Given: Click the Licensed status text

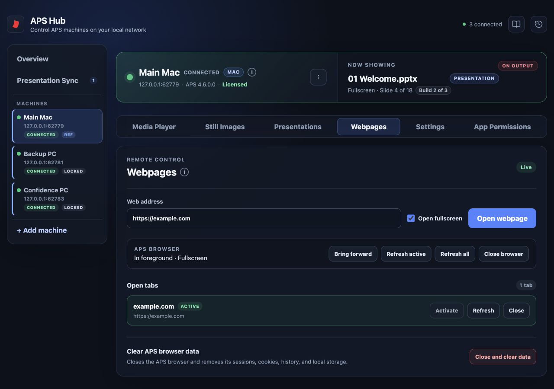Looking at the screenshot, I should tap(235, 85).
